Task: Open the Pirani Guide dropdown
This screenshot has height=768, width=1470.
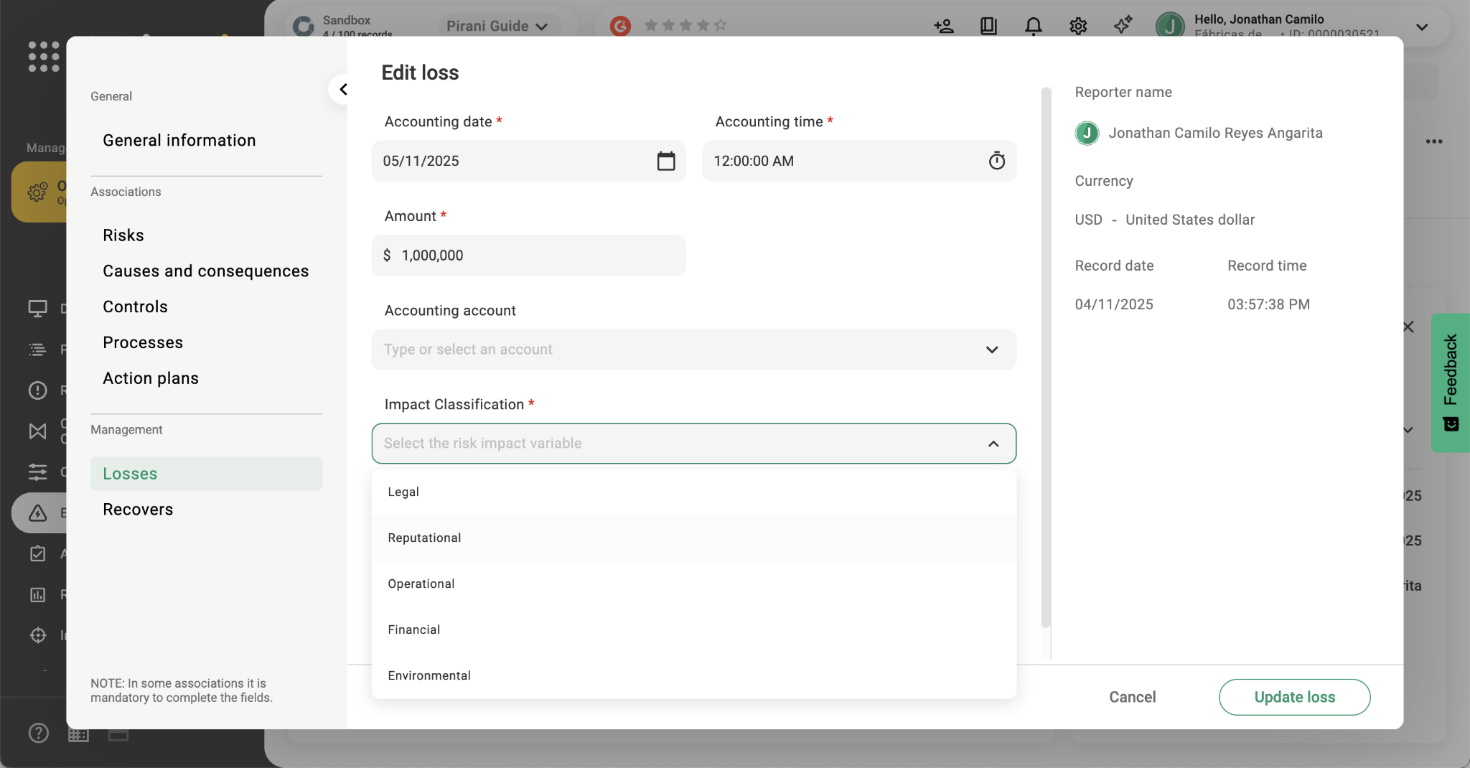Action: pyautogui.click(x=497, y=26)
